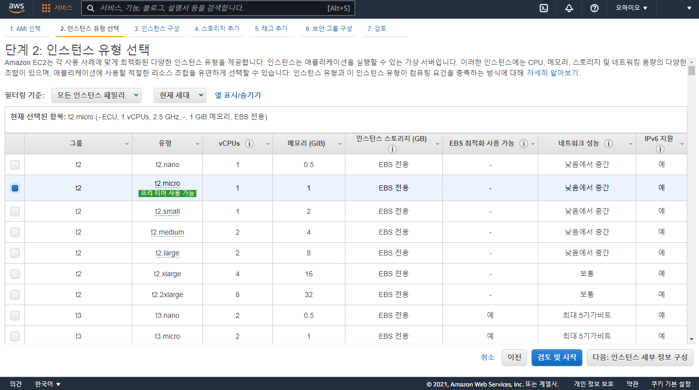Screen dimensions: 699x390
Task: Open 메모리 (GiB) column sort arrow
Action: click(340, 144)
